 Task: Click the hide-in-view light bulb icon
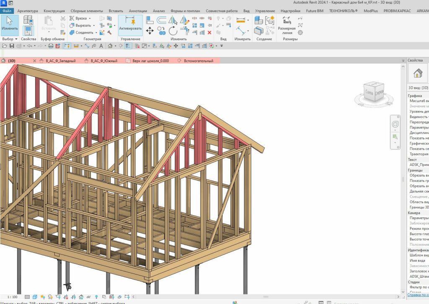pos(218,19)
